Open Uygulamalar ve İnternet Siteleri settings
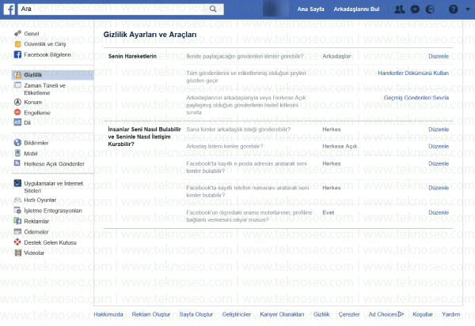475x326 pixels. tap(53, 187)
